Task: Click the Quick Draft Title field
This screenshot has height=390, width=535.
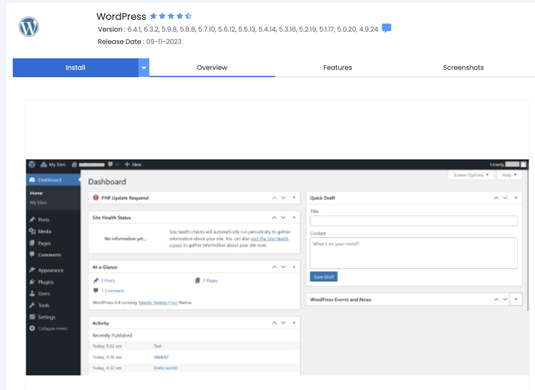Action: tap(413, 221)
